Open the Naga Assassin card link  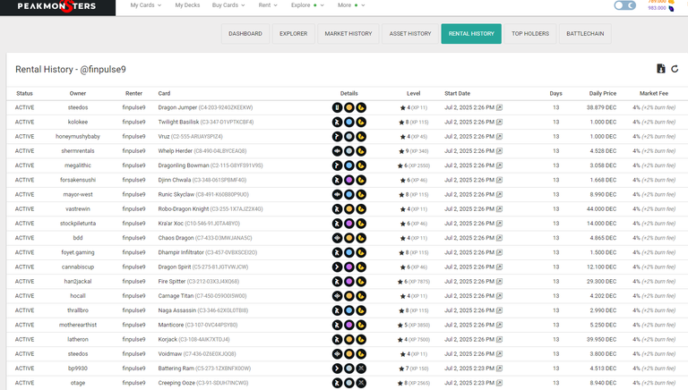pyautogui.click(x=176, y=310)
